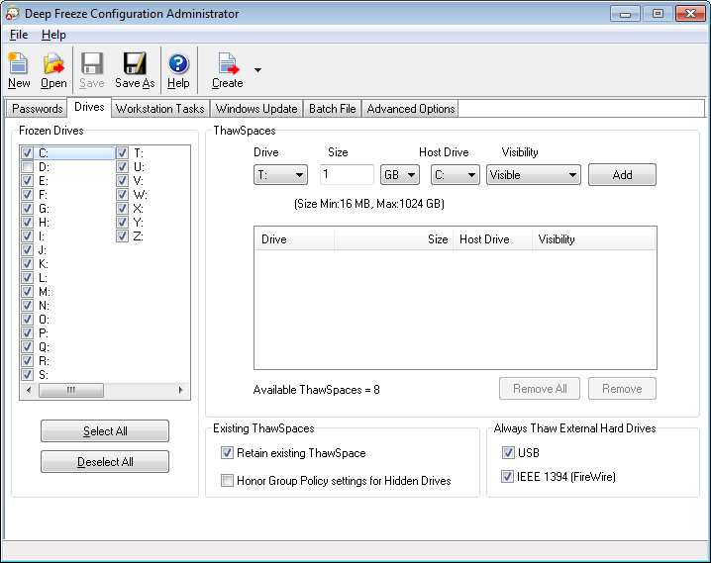Click the New configuration toolbar icon
711x563 pixels.
click(19, 70)
